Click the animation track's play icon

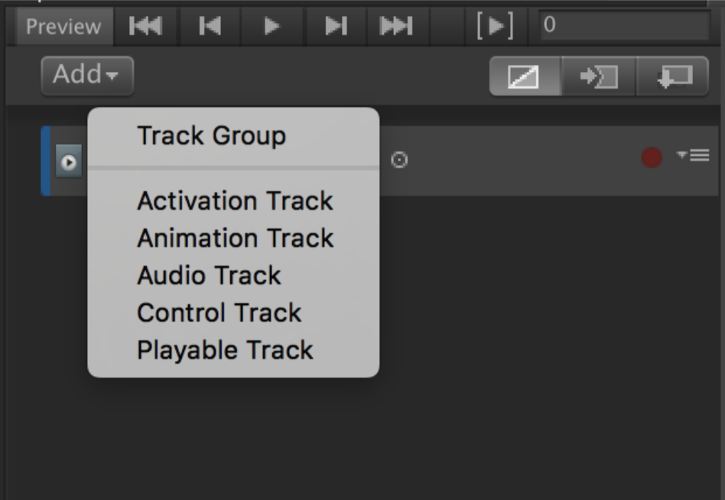(x=69, y=162)
